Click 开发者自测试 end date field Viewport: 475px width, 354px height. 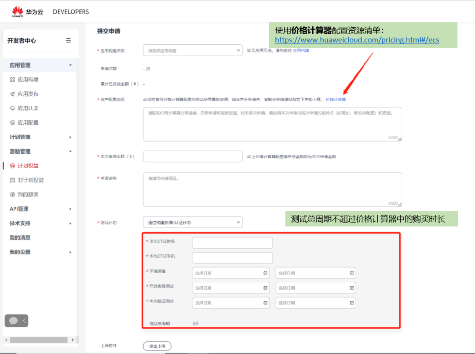pyautogui.click(x=316, y=288)
